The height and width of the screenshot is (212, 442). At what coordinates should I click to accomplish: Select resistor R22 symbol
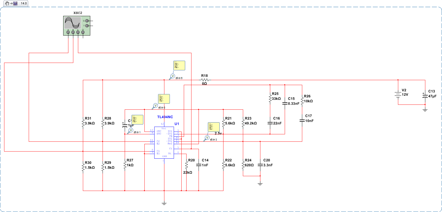[x=223, y=165]
